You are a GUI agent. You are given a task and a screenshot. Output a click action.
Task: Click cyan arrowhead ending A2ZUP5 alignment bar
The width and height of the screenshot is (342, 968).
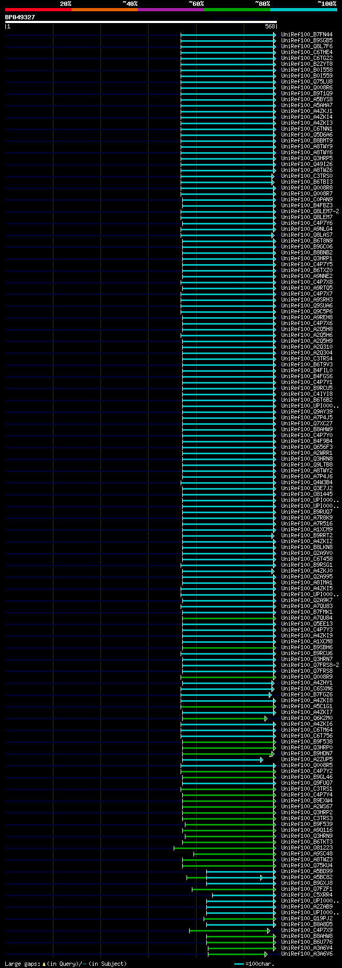click(262, 760)
